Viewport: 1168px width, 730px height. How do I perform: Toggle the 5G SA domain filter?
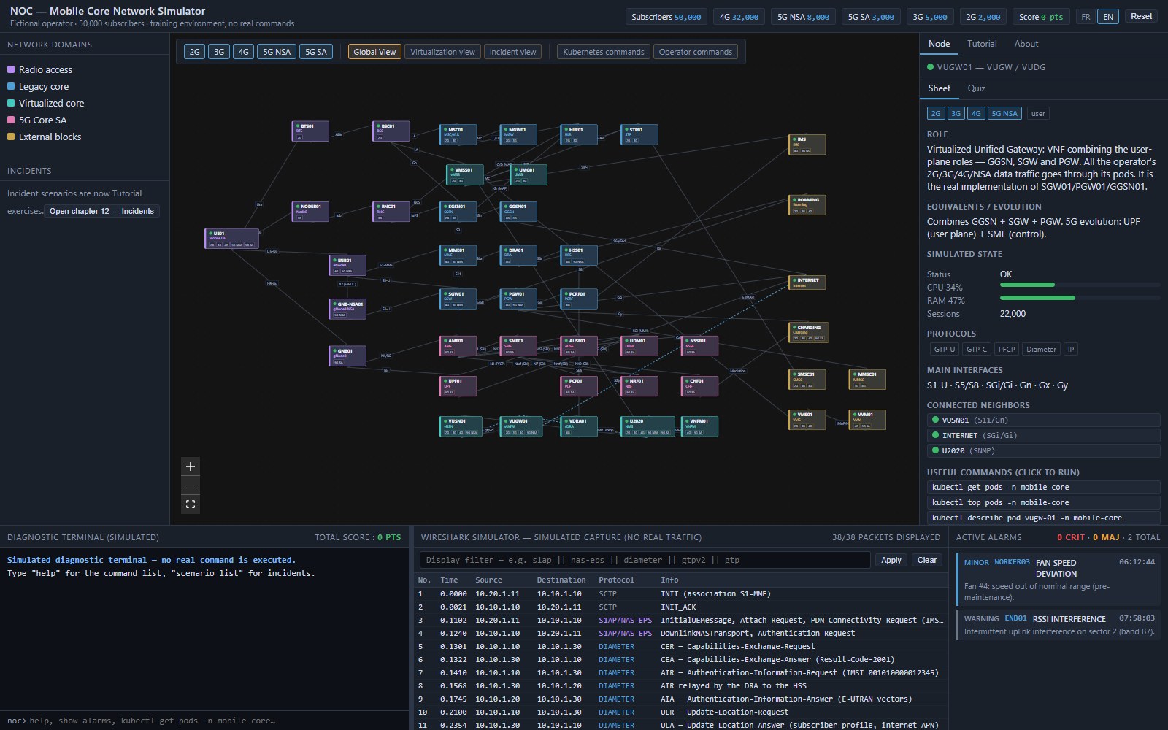click(316, 52)
